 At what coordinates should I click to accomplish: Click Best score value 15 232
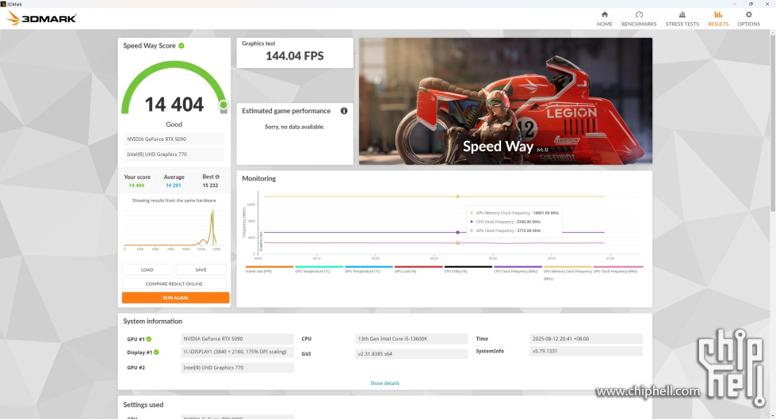tap(210, 185)
